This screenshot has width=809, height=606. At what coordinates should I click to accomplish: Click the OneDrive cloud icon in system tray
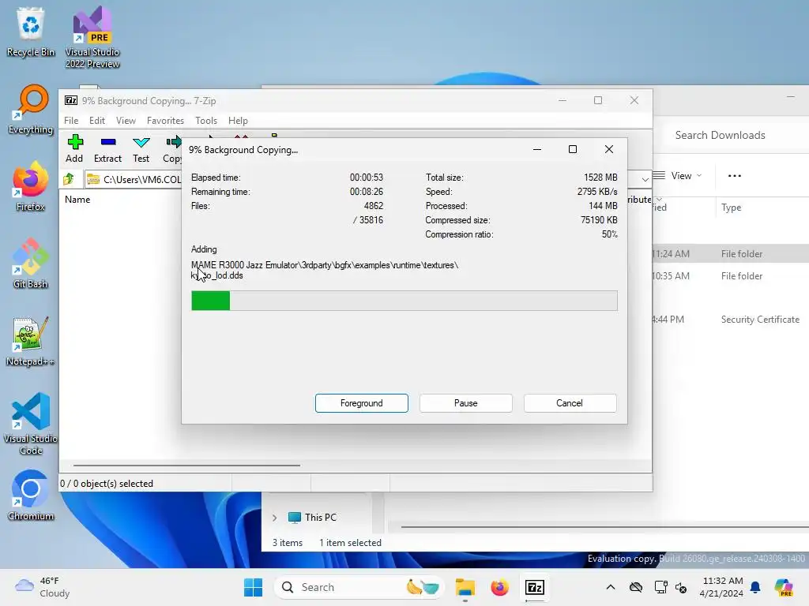tap(636, 587)
